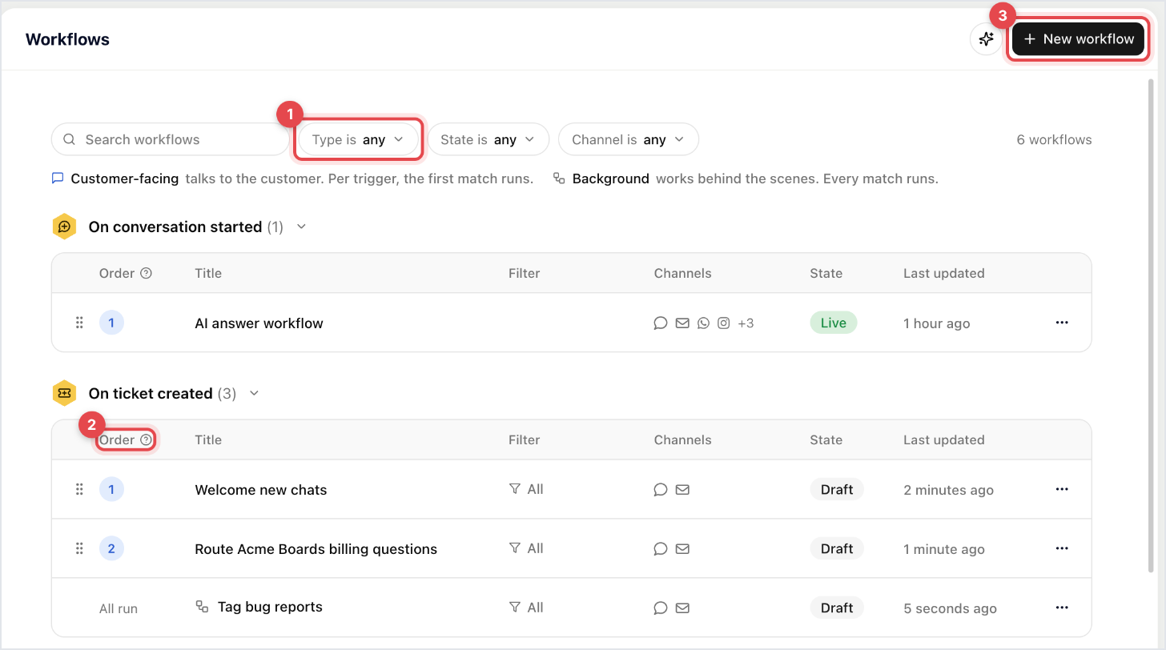Image resolution: width=1166 pixels, height=650 pixels.
Task: Click Draft badge for Tag bug reports
Action: pyautogui.click(x=837, y=608)
